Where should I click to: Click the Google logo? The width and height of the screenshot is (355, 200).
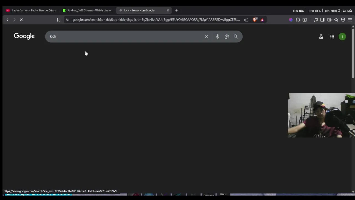[24, 36]
